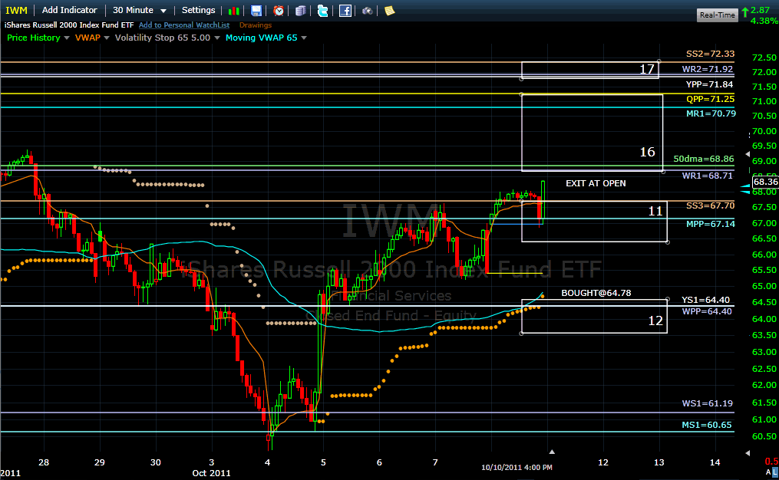Screen dimensions: 779x480
Task: Toggle the L log scale button
Action: [775, 472]
